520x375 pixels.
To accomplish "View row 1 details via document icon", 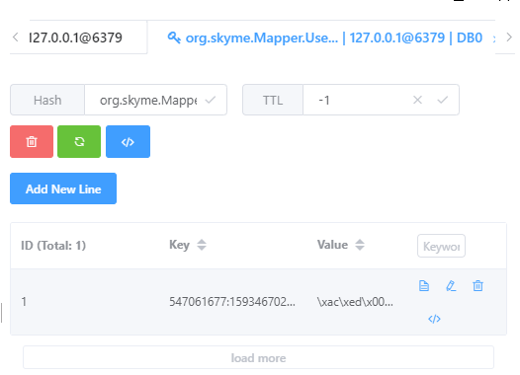I will (424, 285).
